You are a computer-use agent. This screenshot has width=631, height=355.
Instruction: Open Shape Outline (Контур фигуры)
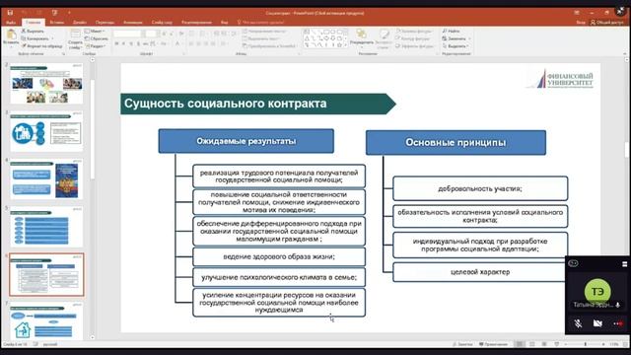(x=412, y=38)
